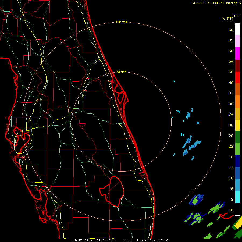The height and width of the screenshot is (242, 242).
Task: Click the gold legend swatch
Action: (237, 114)
